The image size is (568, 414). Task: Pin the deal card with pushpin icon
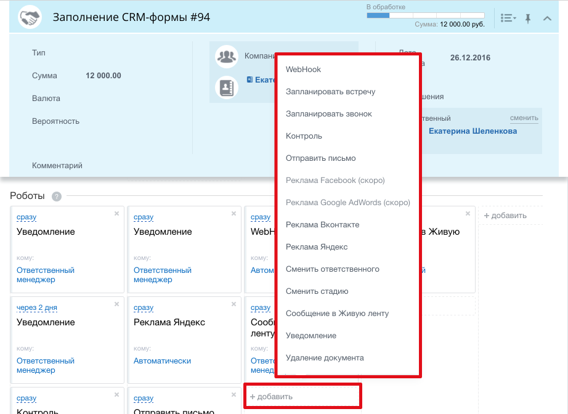coord(528,18)
